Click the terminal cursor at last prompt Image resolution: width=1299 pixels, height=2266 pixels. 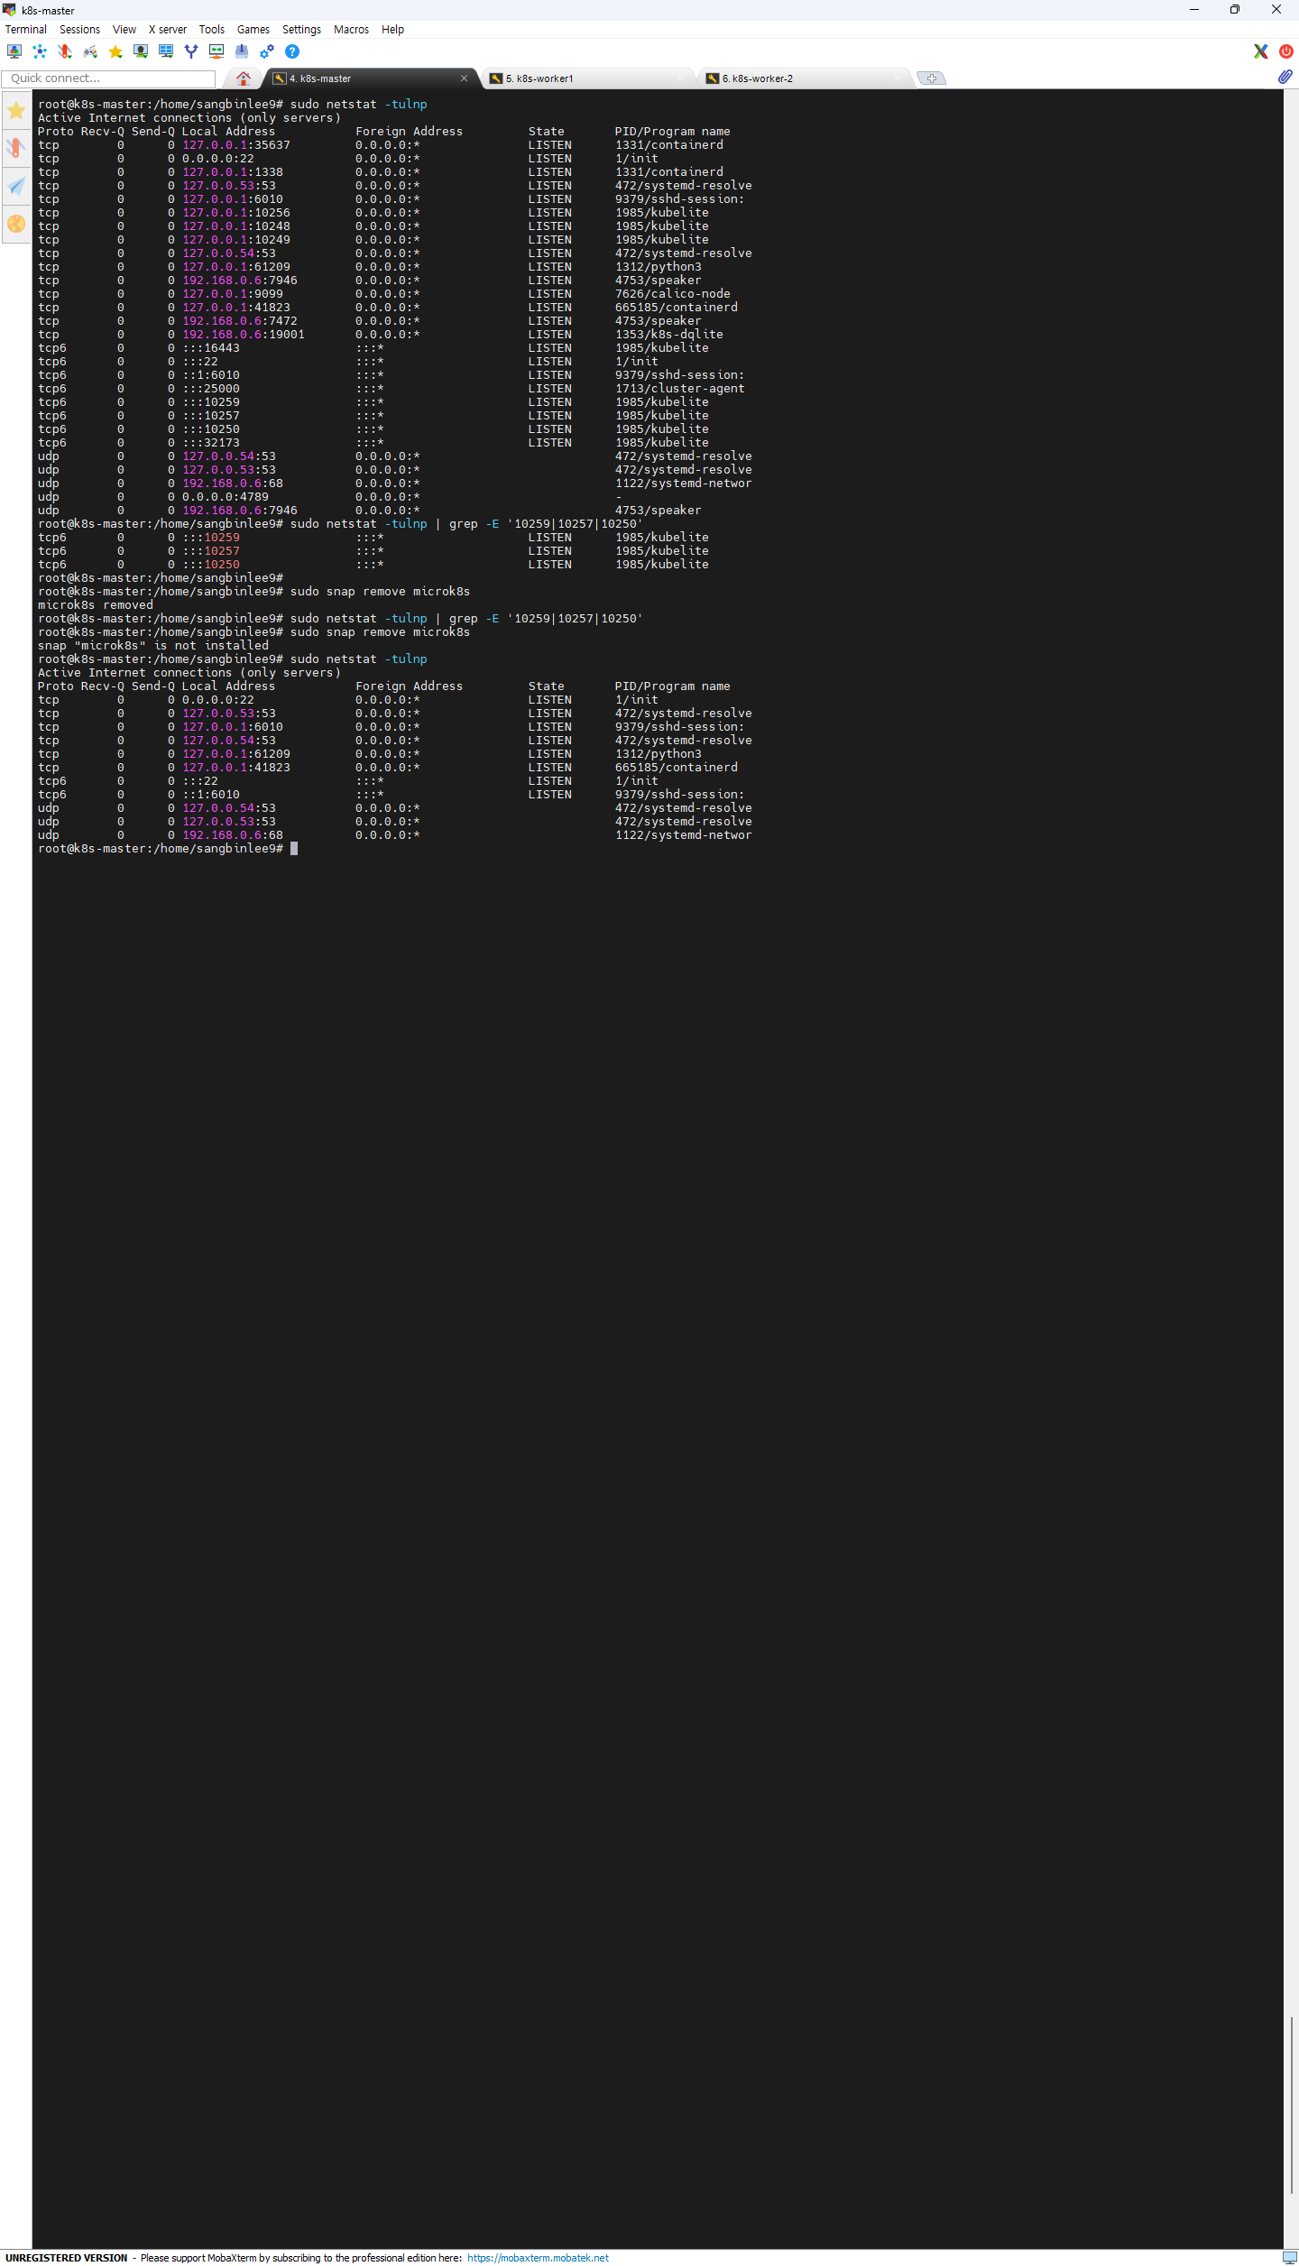[294, 849]
